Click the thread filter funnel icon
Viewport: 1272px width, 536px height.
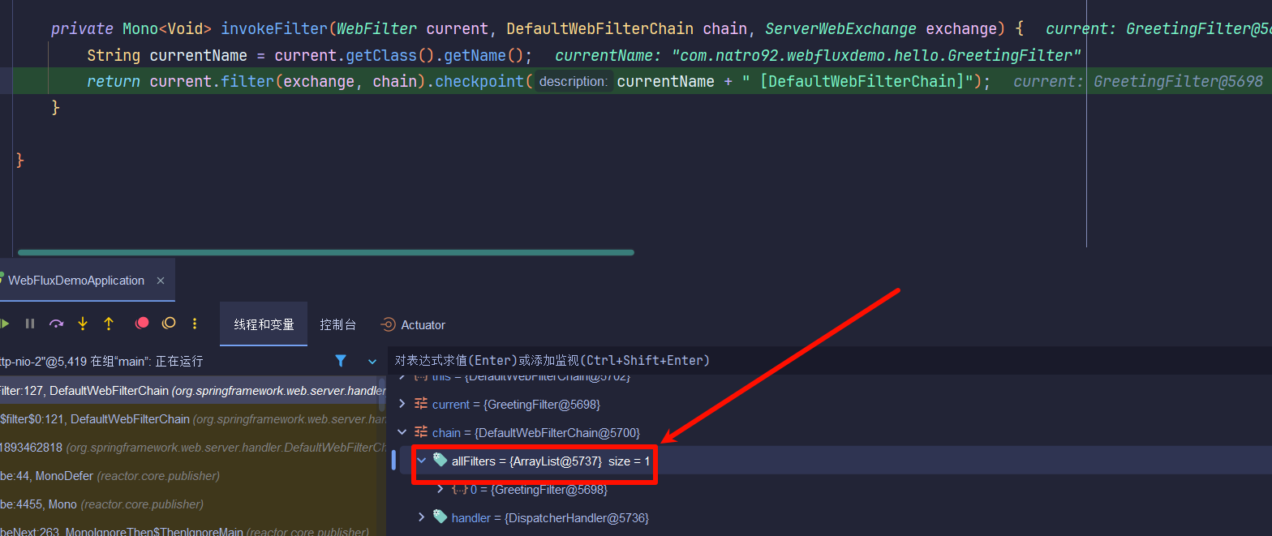[341, 361]
